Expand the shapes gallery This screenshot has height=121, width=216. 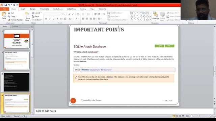click(x=151, y=19)
